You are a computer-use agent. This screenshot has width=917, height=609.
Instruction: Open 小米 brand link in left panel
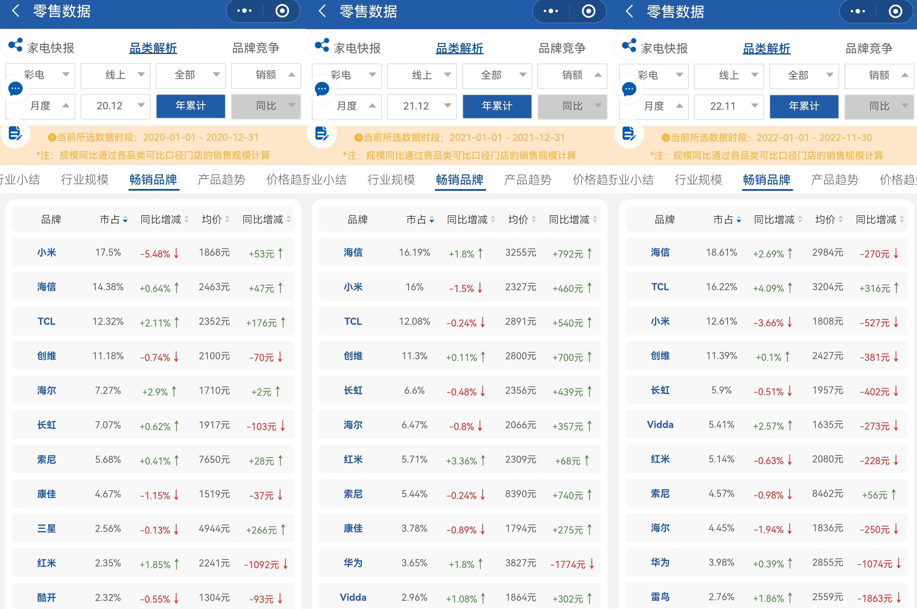coord(47,252)
